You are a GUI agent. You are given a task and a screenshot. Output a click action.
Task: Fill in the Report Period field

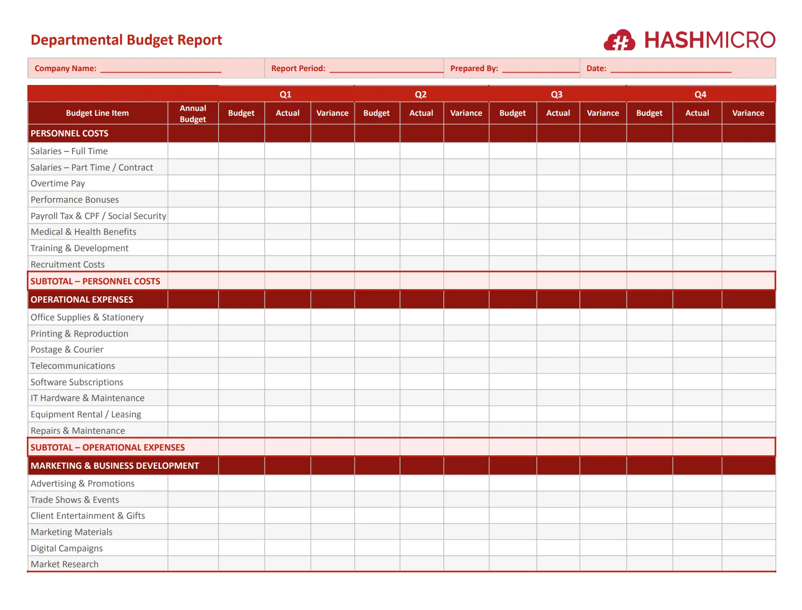pos(386,69)
